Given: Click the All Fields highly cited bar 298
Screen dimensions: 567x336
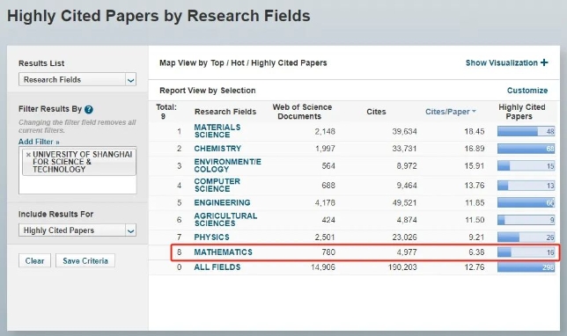Looking at the screenshot, I should [526, 267].
